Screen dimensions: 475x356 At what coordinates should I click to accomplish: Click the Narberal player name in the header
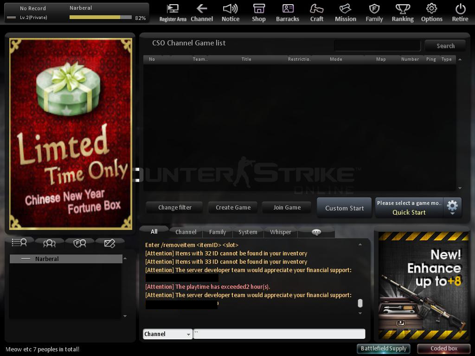pos(81,8)
